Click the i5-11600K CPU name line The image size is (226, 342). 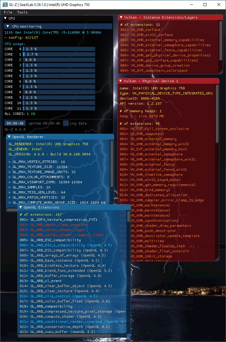[53, 32]
